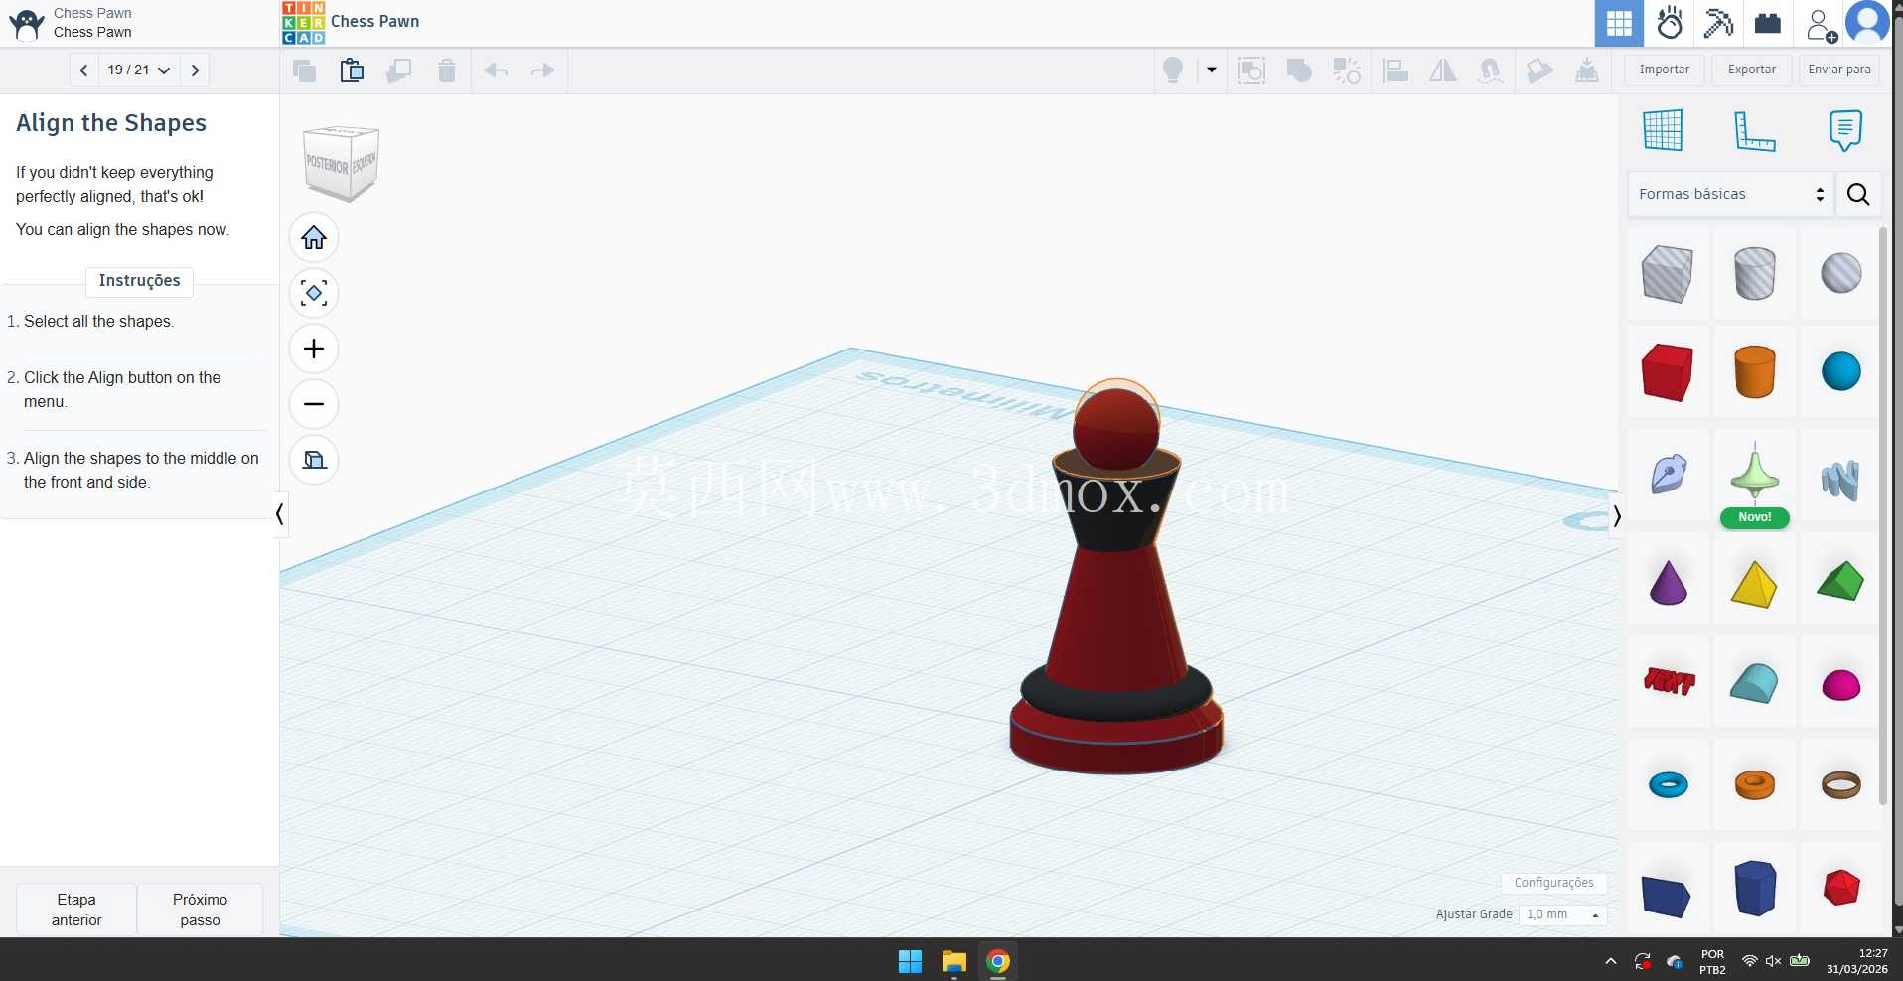The width and height of the screenshot is (1903, 981).
Task: Click the down-arrow drop-shape toolbar icon
Action: pos(1587,70)
